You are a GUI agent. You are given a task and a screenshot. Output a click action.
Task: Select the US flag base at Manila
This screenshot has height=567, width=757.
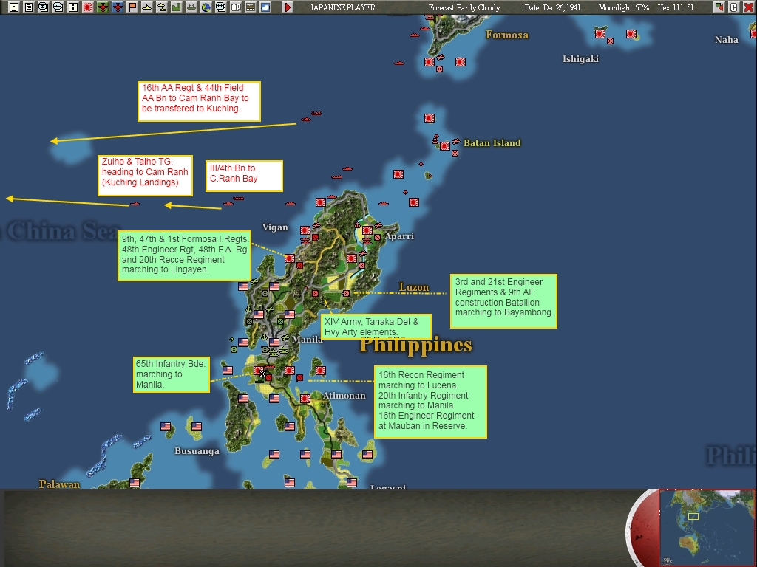tap(274, 343)
